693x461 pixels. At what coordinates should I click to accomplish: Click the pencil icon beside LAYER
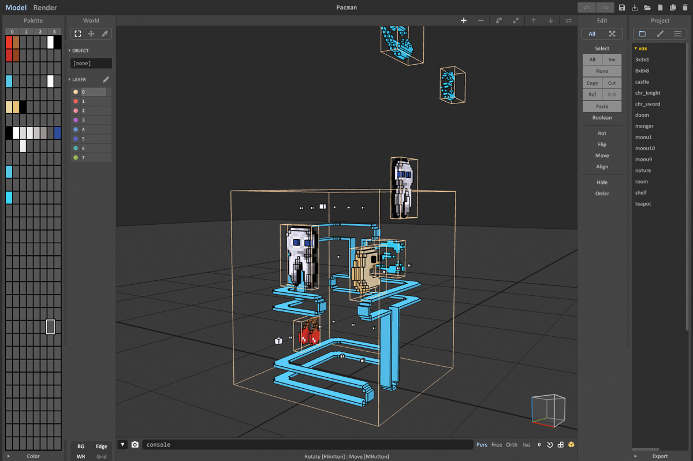point(106,80)
